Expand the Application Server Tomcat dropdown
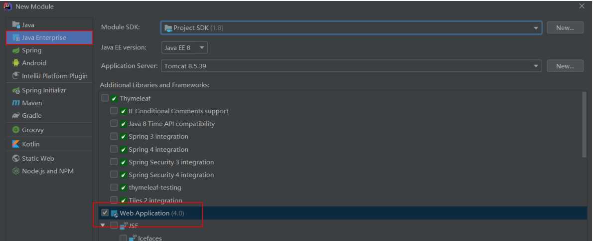 pos(351,66)
